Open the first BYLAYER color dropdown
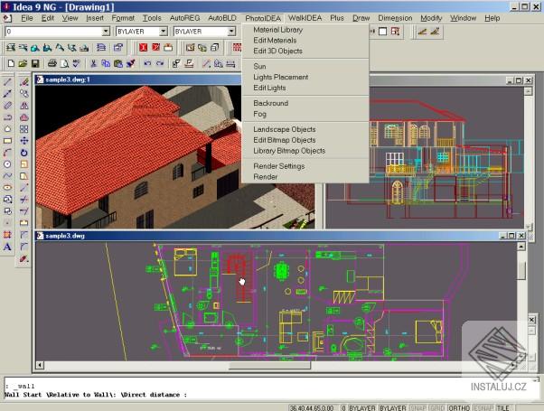This screenshot has height=411, width=544. tap(164, 32)
